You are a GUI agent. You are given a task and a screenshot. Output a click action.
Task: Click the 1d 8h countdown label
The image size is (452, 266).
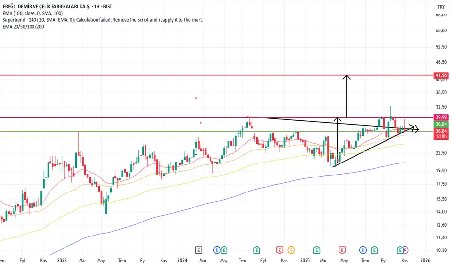pos(441,136)
